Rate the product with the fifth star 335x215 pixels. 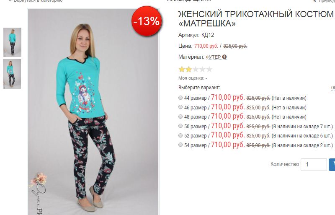(209, 69)
